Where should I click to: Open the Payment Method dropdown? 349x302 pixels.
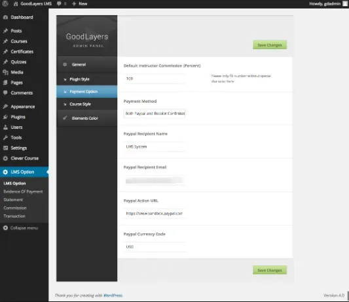point(155,114)
